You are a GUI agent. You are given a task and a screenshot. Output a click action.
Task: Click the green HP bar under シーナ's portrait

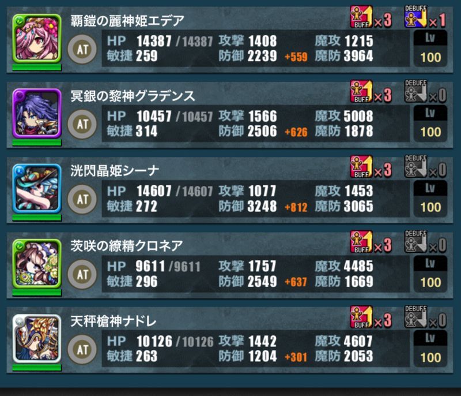point(37,218)
